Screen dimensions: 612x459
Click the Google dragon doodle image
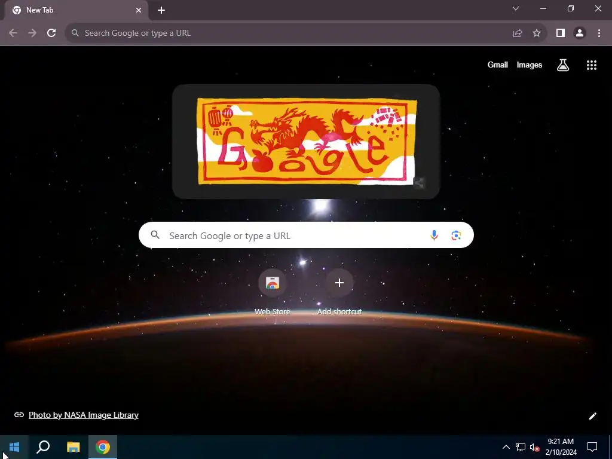click(307, 141)
